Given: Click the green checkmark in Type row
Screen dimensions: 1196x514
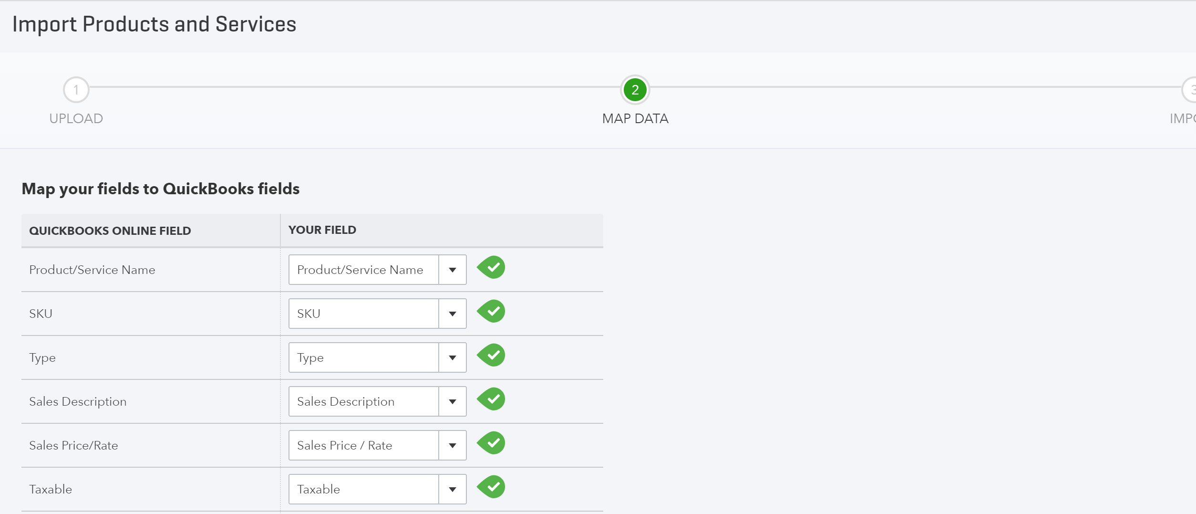Looking at the screenshot, I should point(491,355).
